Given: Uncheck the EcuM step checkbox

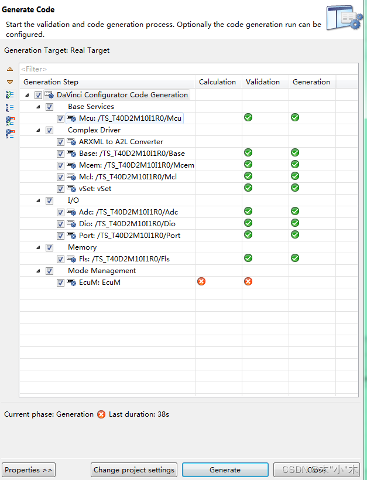Looking at the screenshot, I should (60, 282).
